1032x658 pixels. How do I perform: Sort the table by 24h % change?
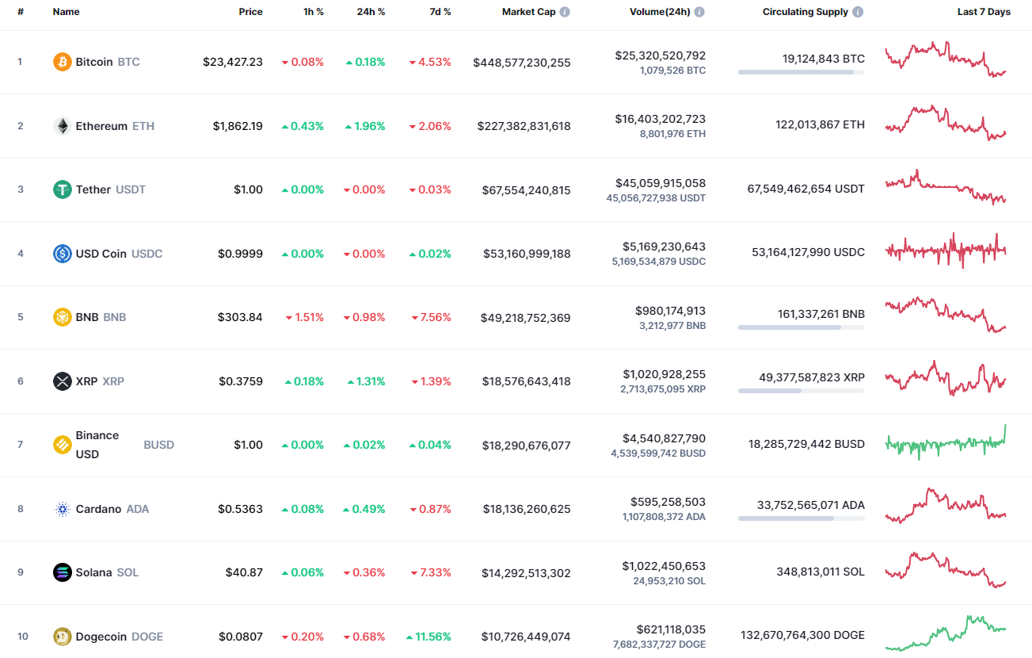tap(370, 11)
